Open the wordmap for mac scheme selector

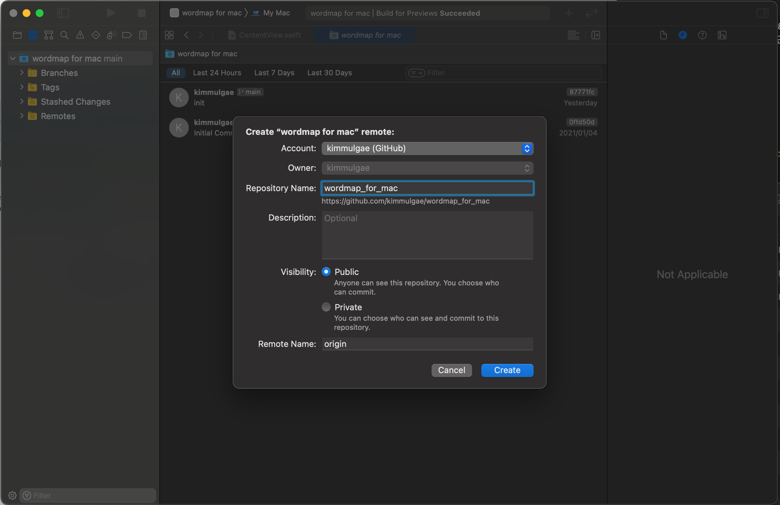click(x=206, y=13)
